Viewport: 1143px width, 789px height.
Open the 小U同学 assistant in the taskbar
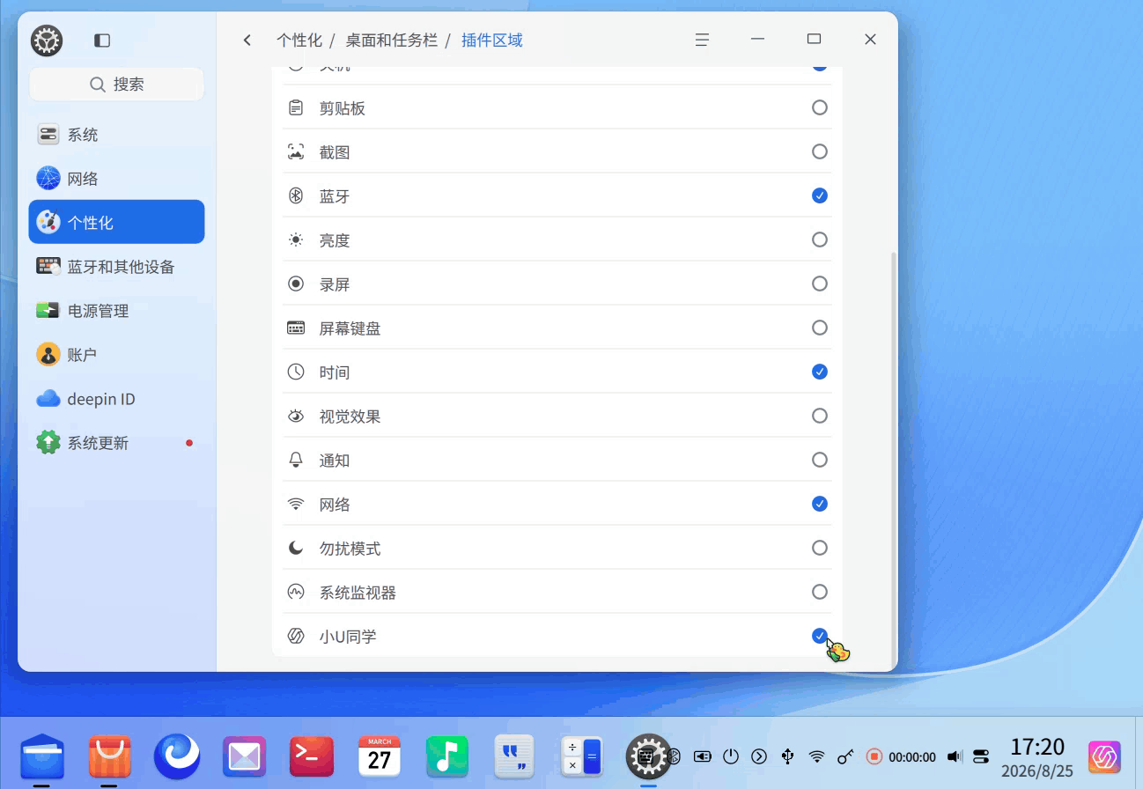[1104, 756]
